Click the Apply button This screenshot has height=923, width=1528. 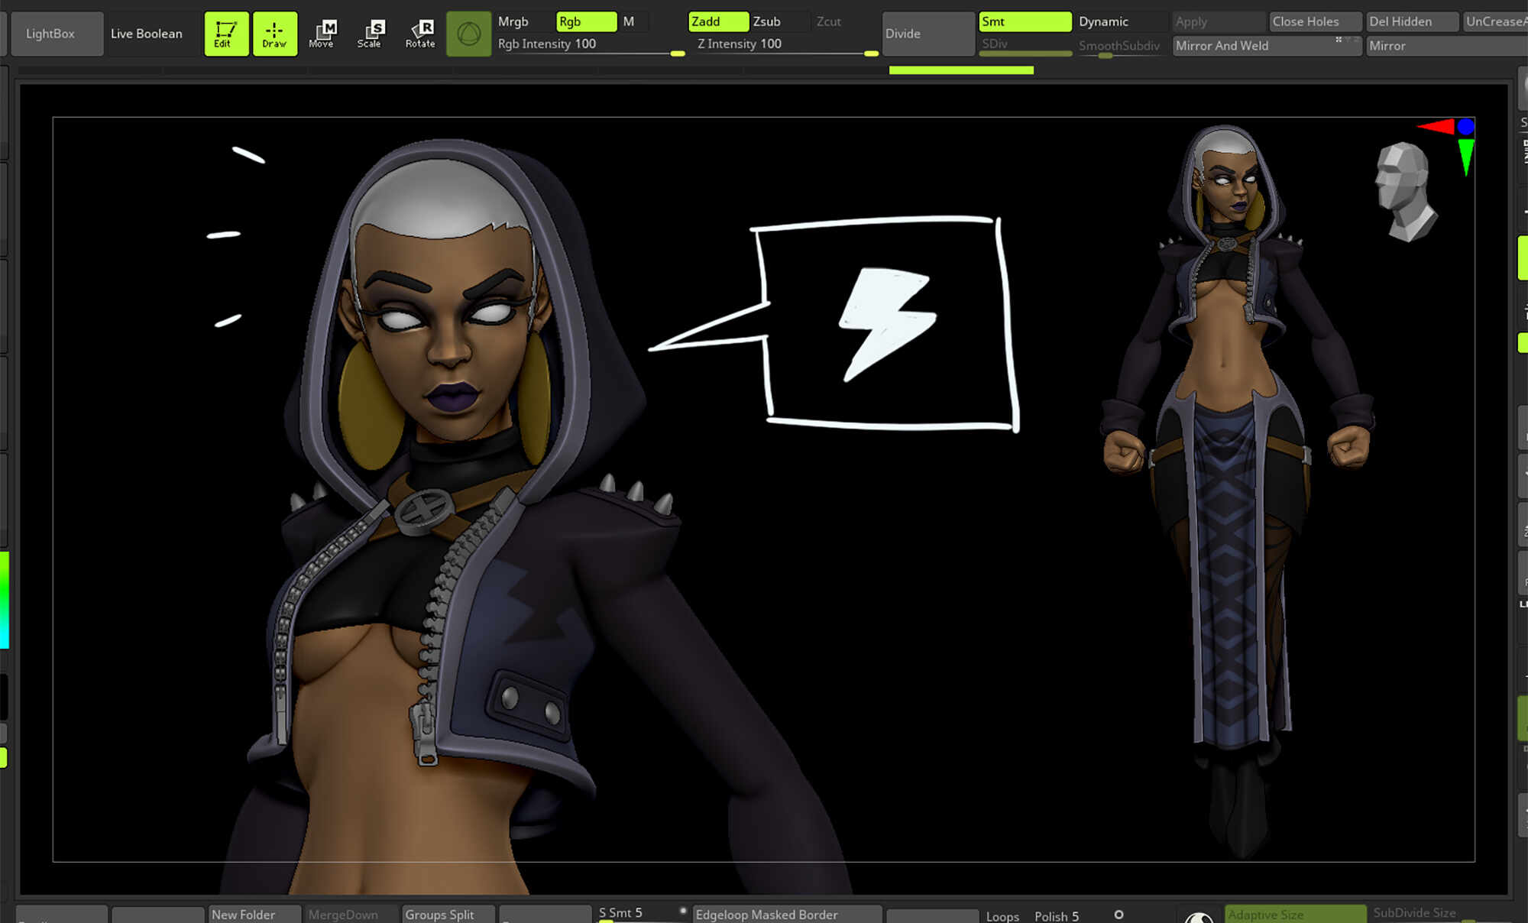point(1218,21)
